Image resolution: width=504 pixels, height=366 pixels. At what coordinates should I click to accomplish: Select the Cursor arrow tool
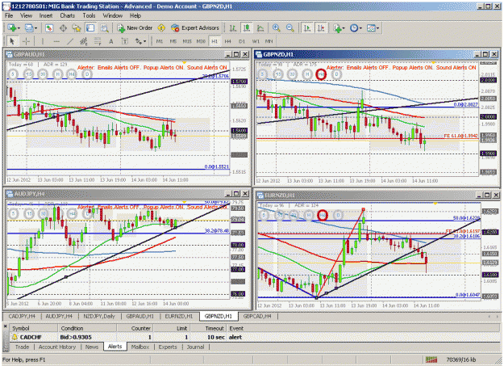pyautogui.click(x=12, y=41)
